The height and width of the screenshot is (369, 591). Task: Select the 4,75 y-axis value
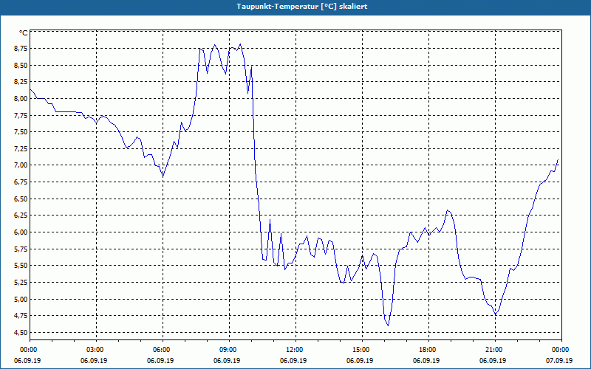tap(21, 316)
